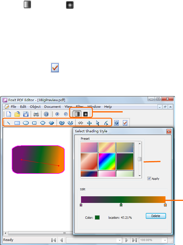Choose the olive-to-blue preset gradient
The height and width of the screenshot is (245, 183).
(125, 147)
